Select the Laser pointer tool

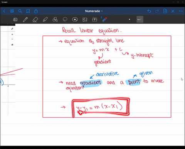tap(104, 19)
